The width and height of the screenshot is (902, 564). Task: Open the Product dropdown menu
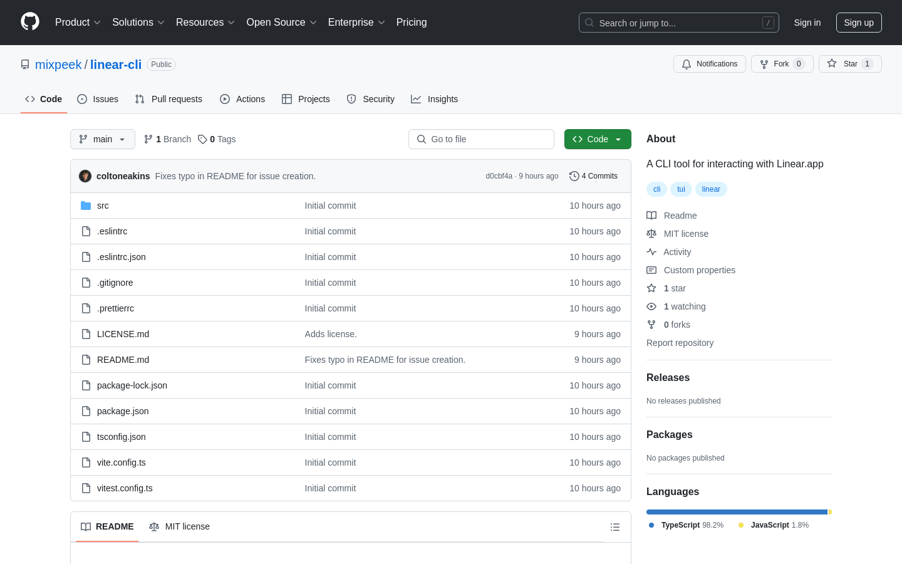(78, 23)
